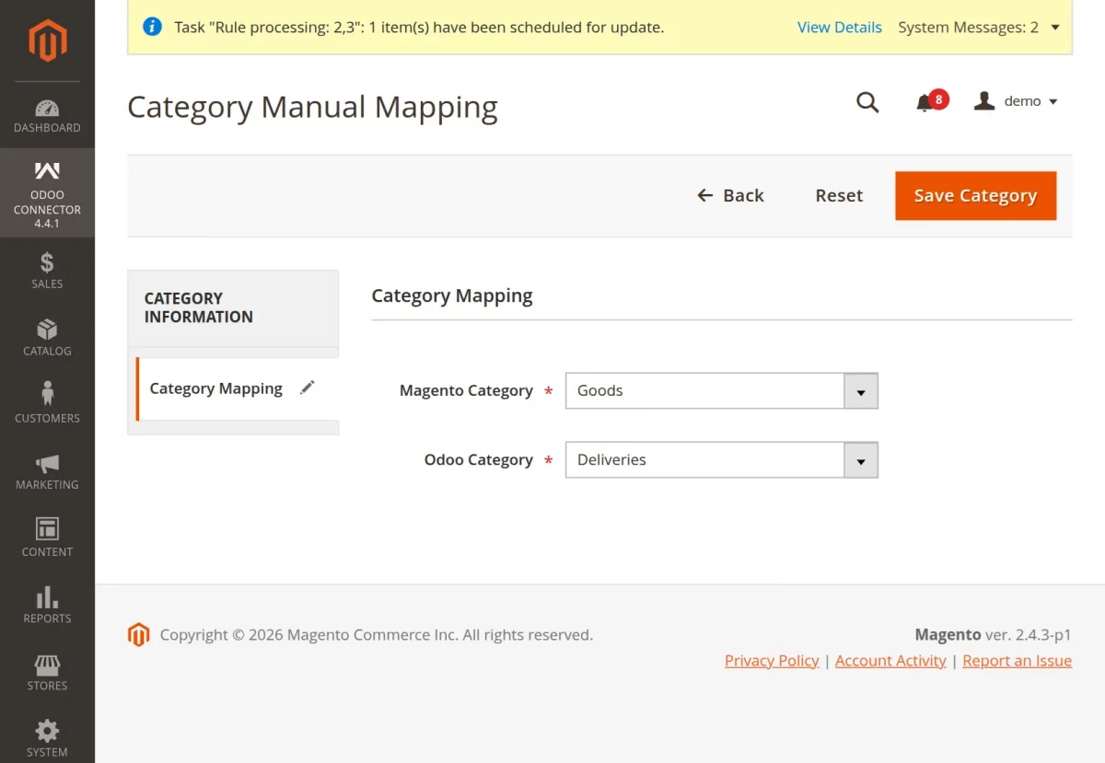Open the Dashboard from the sidebar
The width and height of the screenshot is (1105, 763).
tap(47, 115)
